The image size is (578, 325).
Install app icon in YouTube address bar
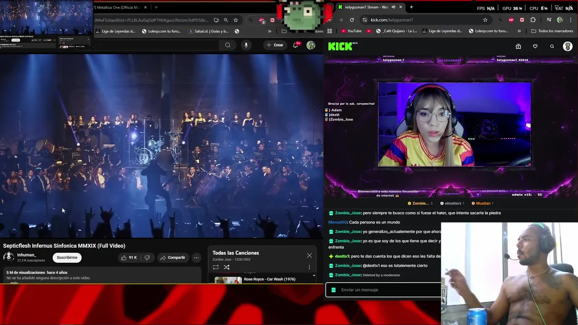(x=216, y=20)
